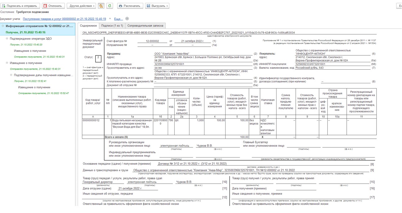Click buyer ИНН/КПП 5258092333/673201001
This screenshot has height=213, width=402.
click(x=311, y=64)
